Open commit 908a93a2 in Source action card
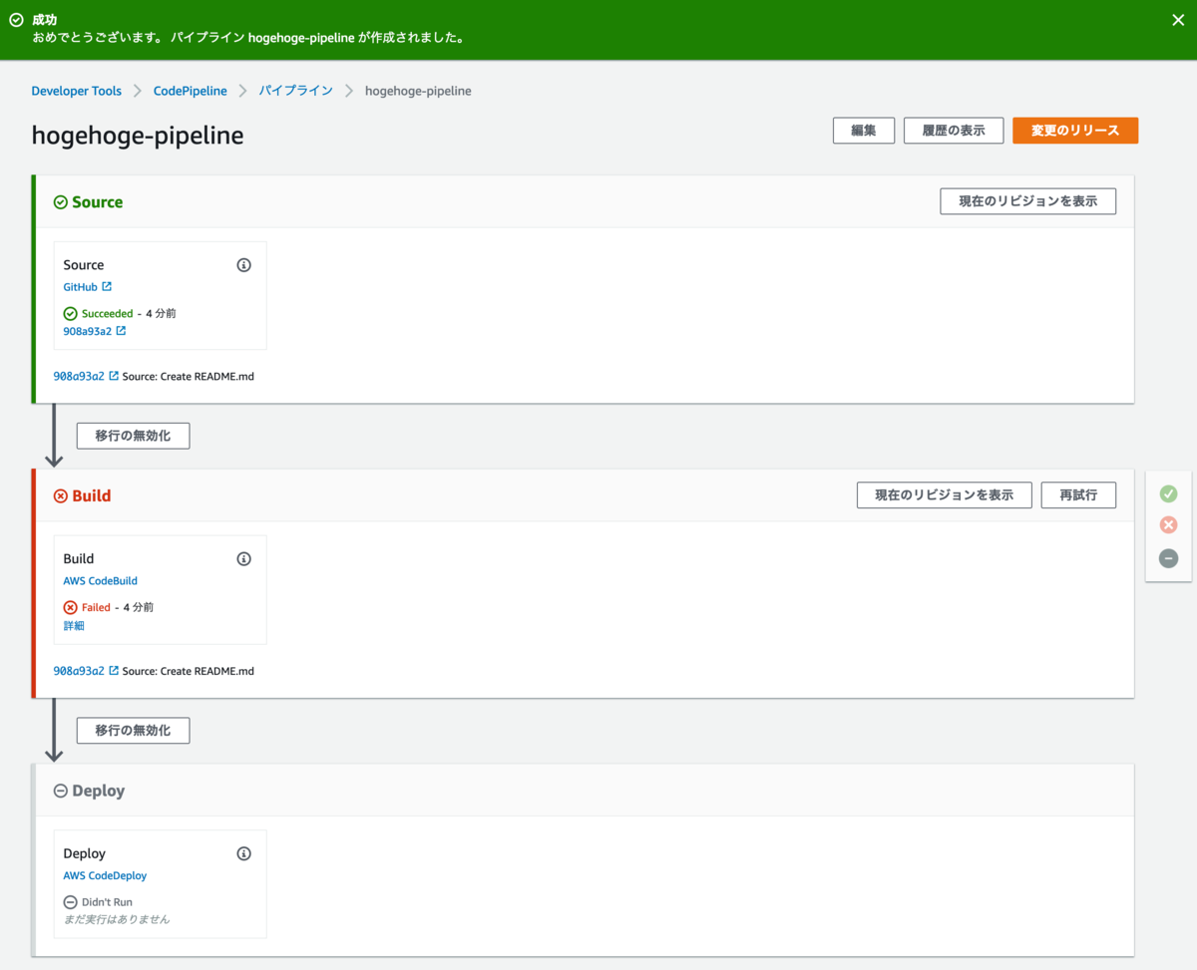This screenshot has width=1197, height=970. point(94,331)
